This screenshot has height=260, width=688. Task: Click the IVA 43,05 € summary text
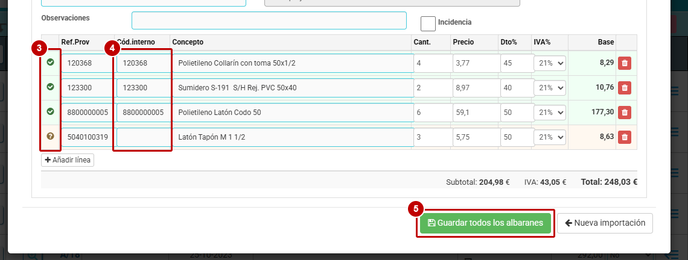point(546,182)
